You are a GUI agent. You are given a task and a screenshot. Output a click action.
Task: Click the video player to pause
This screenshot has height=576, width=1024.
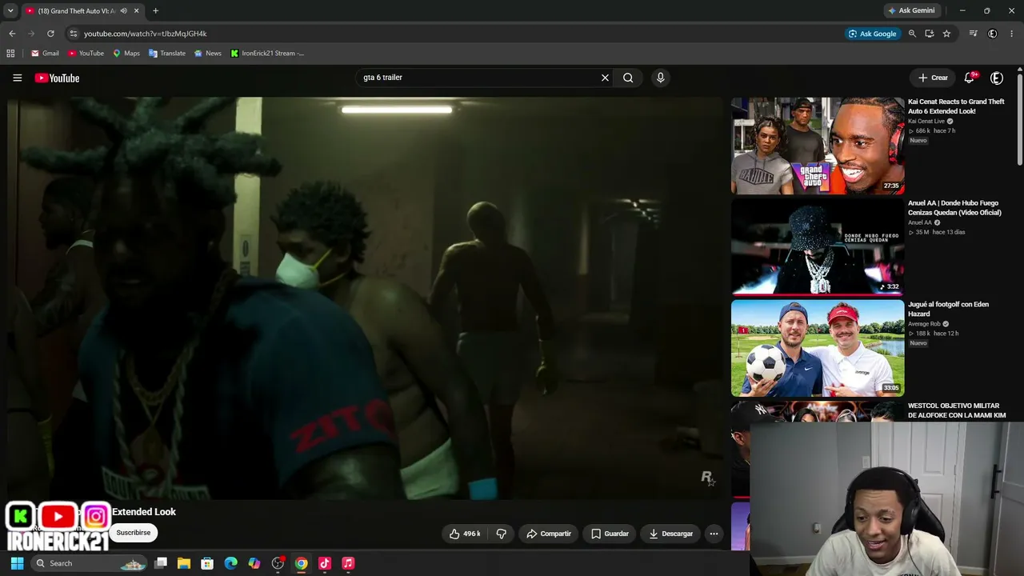click(x=366, y=298)
